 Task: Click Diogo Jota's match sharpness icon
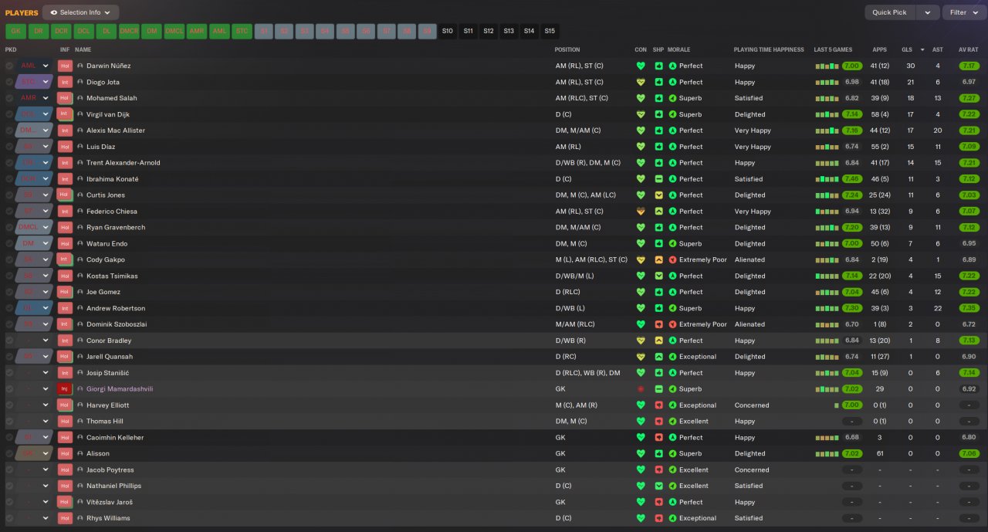click(658, 82)
